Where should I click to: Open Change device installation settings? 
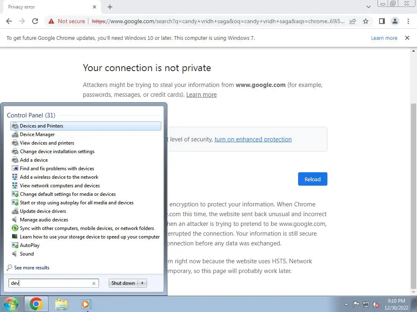pos(86,152)
